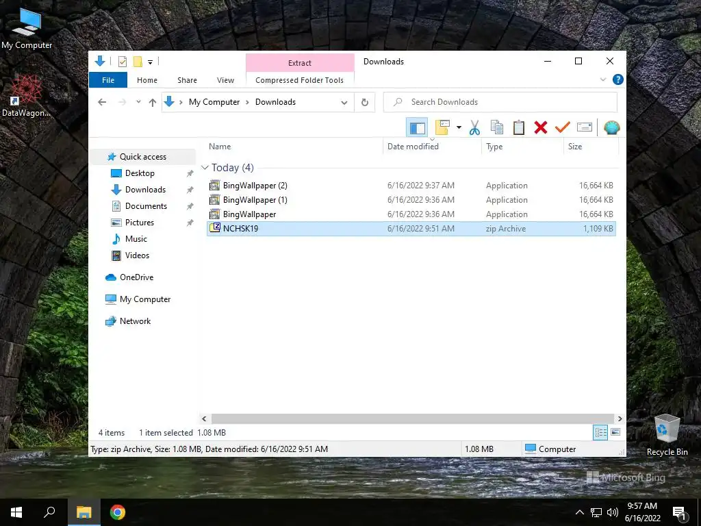This screenshot has height=526, width=701.
Task: Click the orange checkmark Properties icon
Action: 563,127
